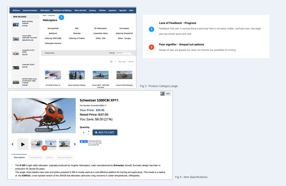The image size is (286, 186).
Task: Open the DF Helicopters subcategory
Action: 101,28
